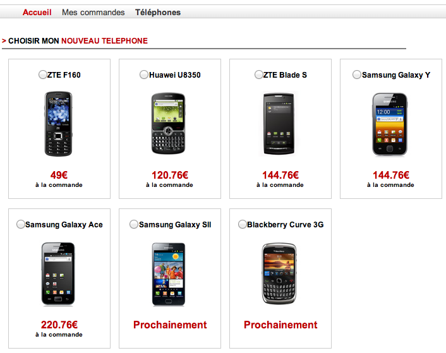
Task: Click the ZTE F160 phone image
Action: coord(58,124)
